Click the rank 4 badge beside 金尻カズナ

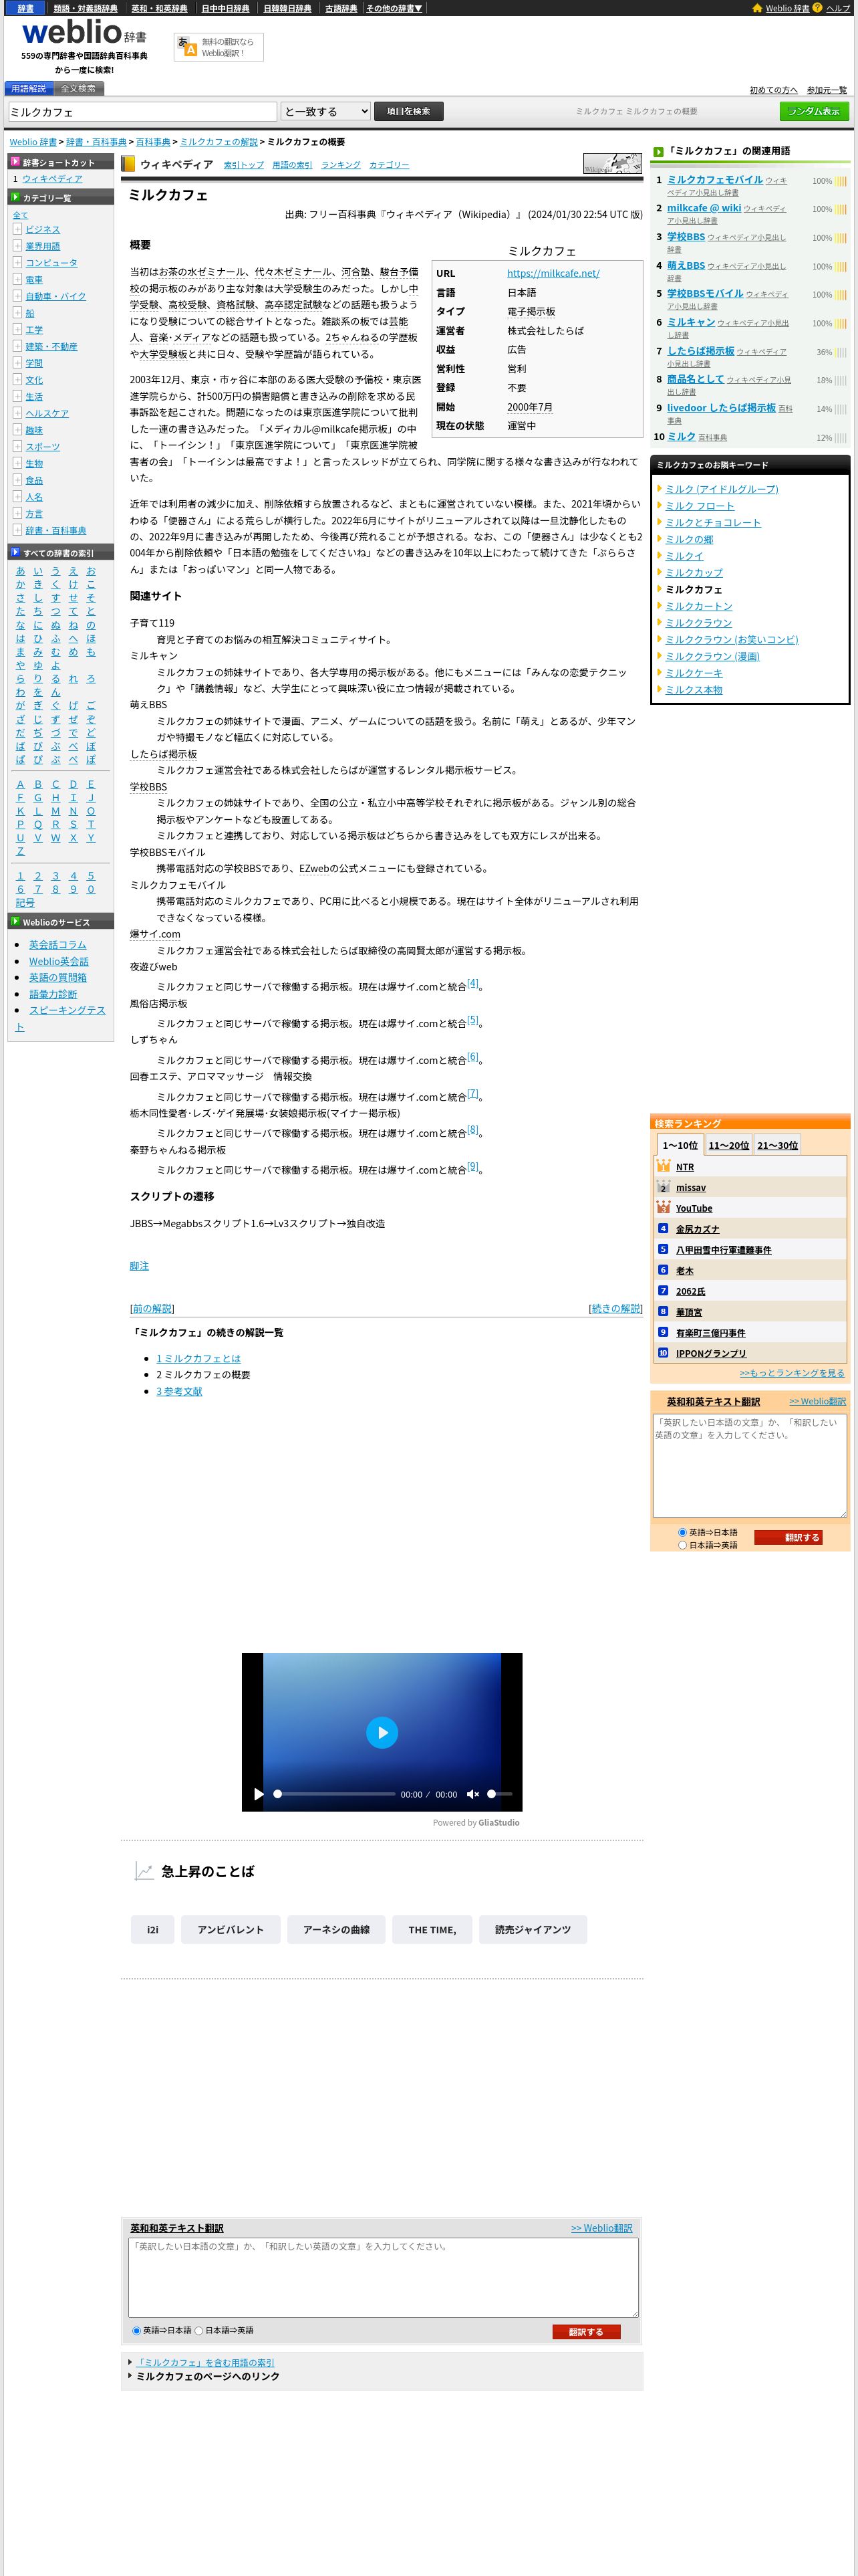click(x=664, y=1228)
